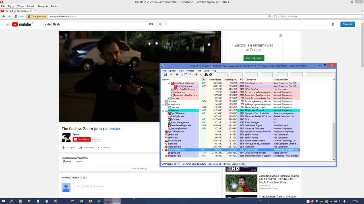Click the bookmark star in address bar
Viewport: 364px width, 204px height.
(270, 16)
